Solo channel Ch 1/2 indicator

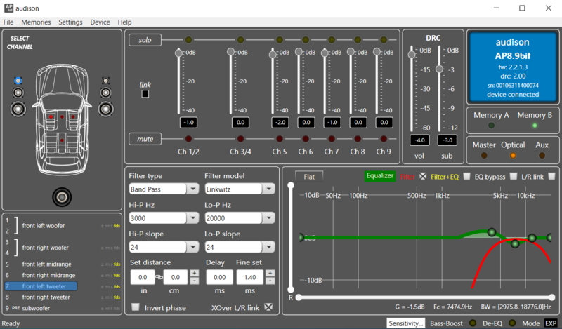pyautogui.click(x=188, y=40)
